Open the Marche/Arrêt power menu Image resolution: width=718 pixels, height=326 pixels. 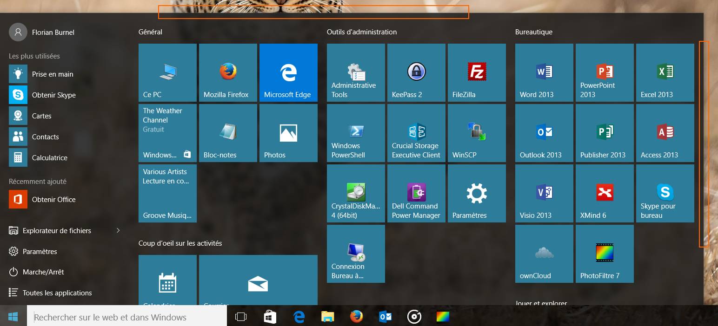[x=43, y=272]
